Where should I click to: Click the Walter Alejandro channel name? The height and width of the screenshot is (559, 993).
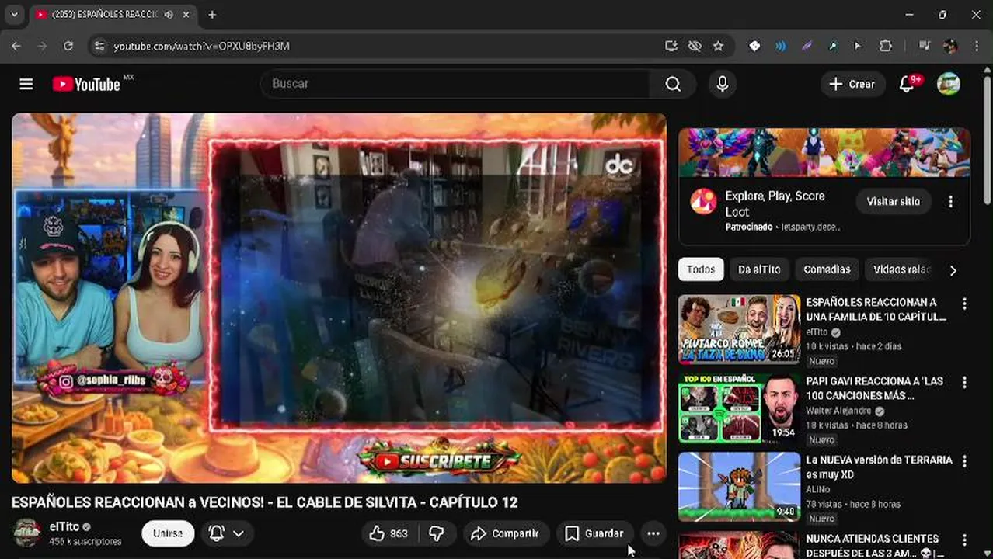tap(838, 411)
